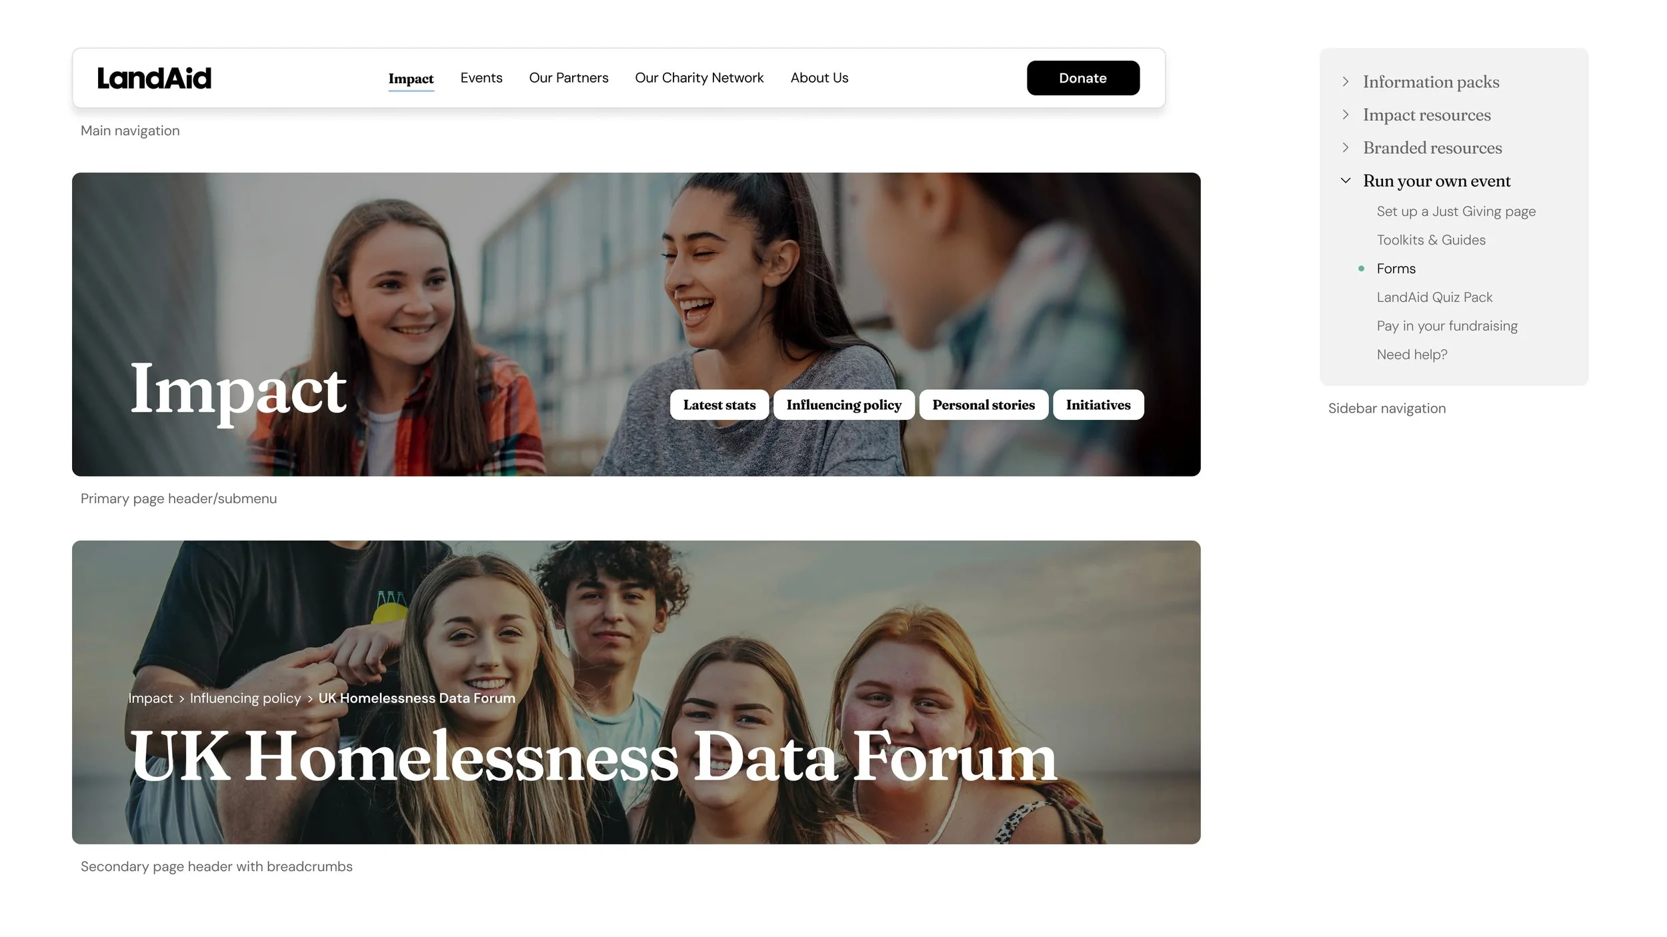Click the black Donate button
This screenshot has width=1667, height=937.
point(1083,78)
